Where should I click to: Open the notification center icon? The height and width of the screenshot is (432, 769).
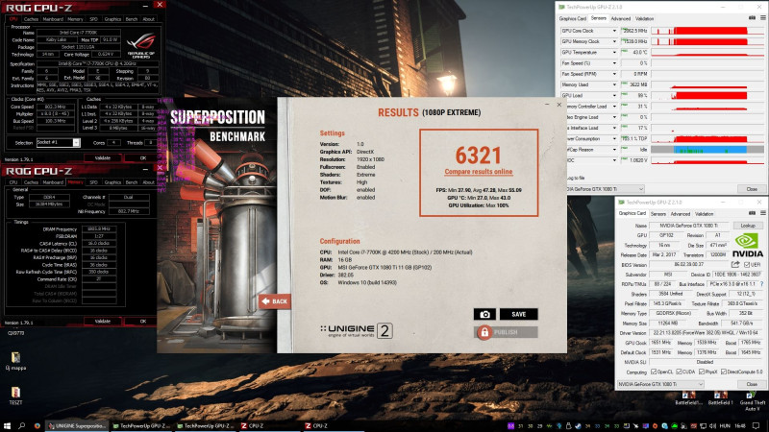pos(757,426)
